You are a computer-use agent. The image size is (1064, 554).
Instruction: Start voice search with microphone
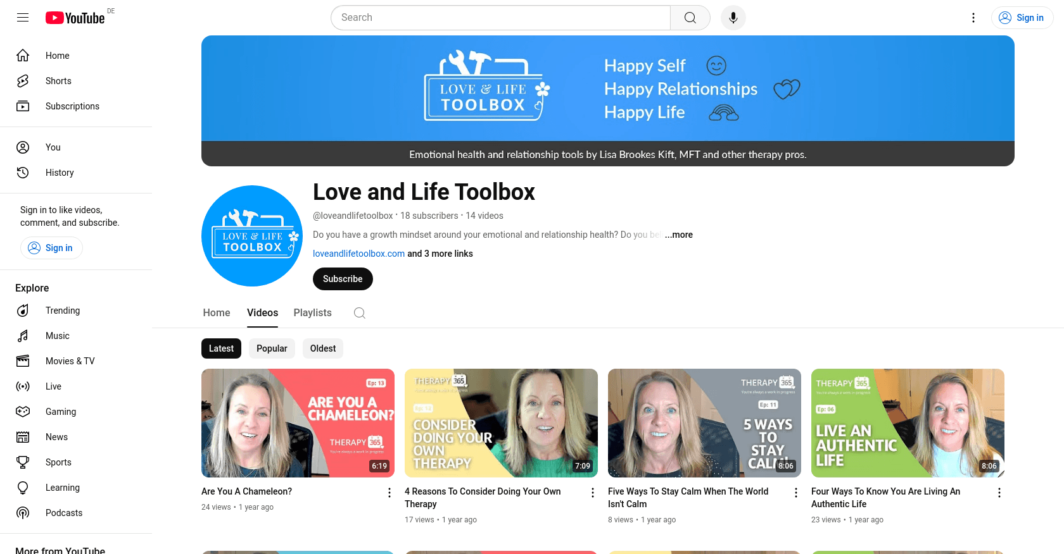733,18
